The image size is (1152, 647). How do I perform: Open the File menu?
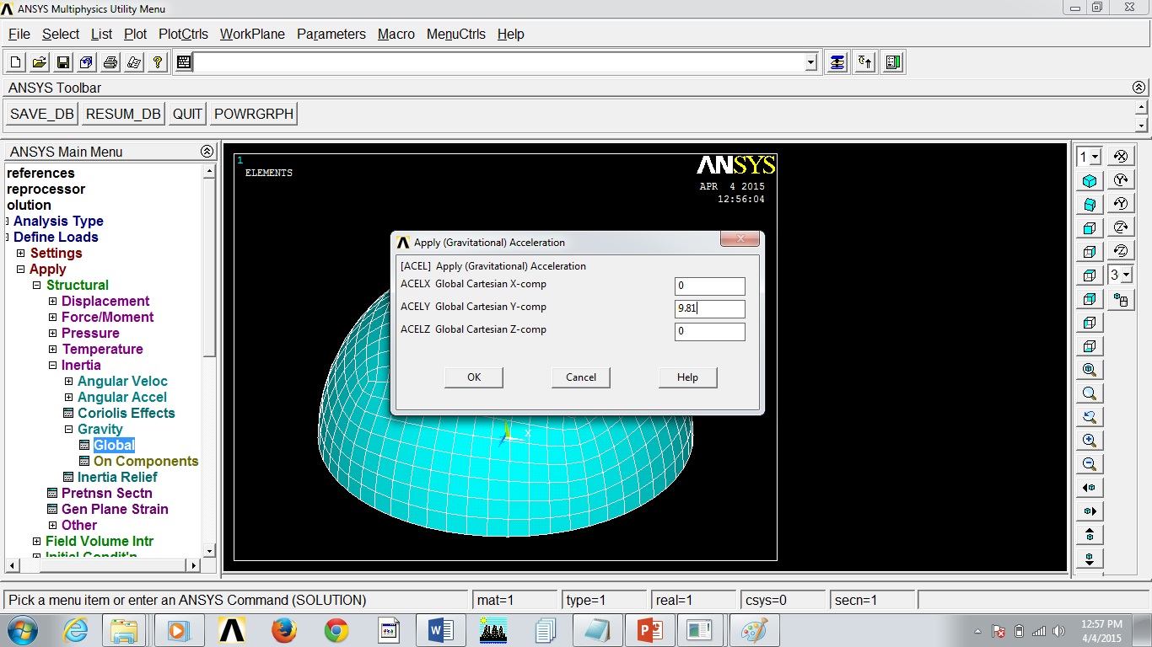click(19, 34)
